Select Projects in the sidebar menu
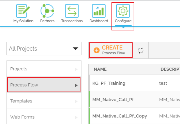 (x=44, y=69)
